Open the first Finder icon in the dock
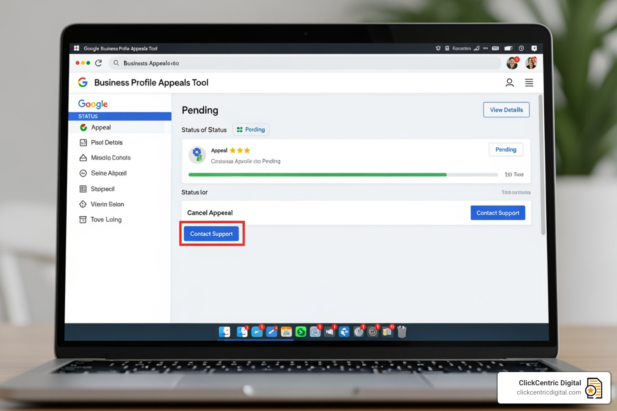 [225, 332]
